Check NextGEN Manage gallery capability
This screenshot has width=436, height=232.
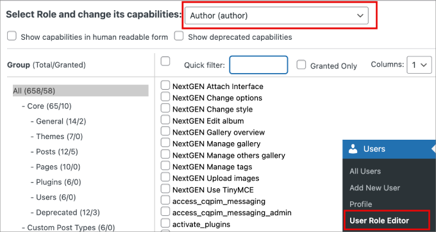point(165,142)
